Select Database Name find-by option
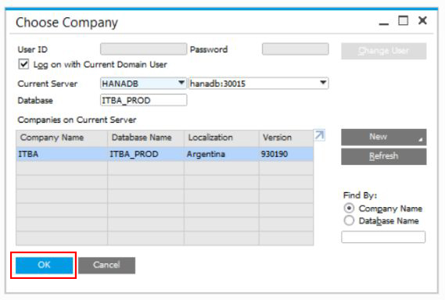The height and width of the screenshot is (300, 445). [x=349, y=220]
